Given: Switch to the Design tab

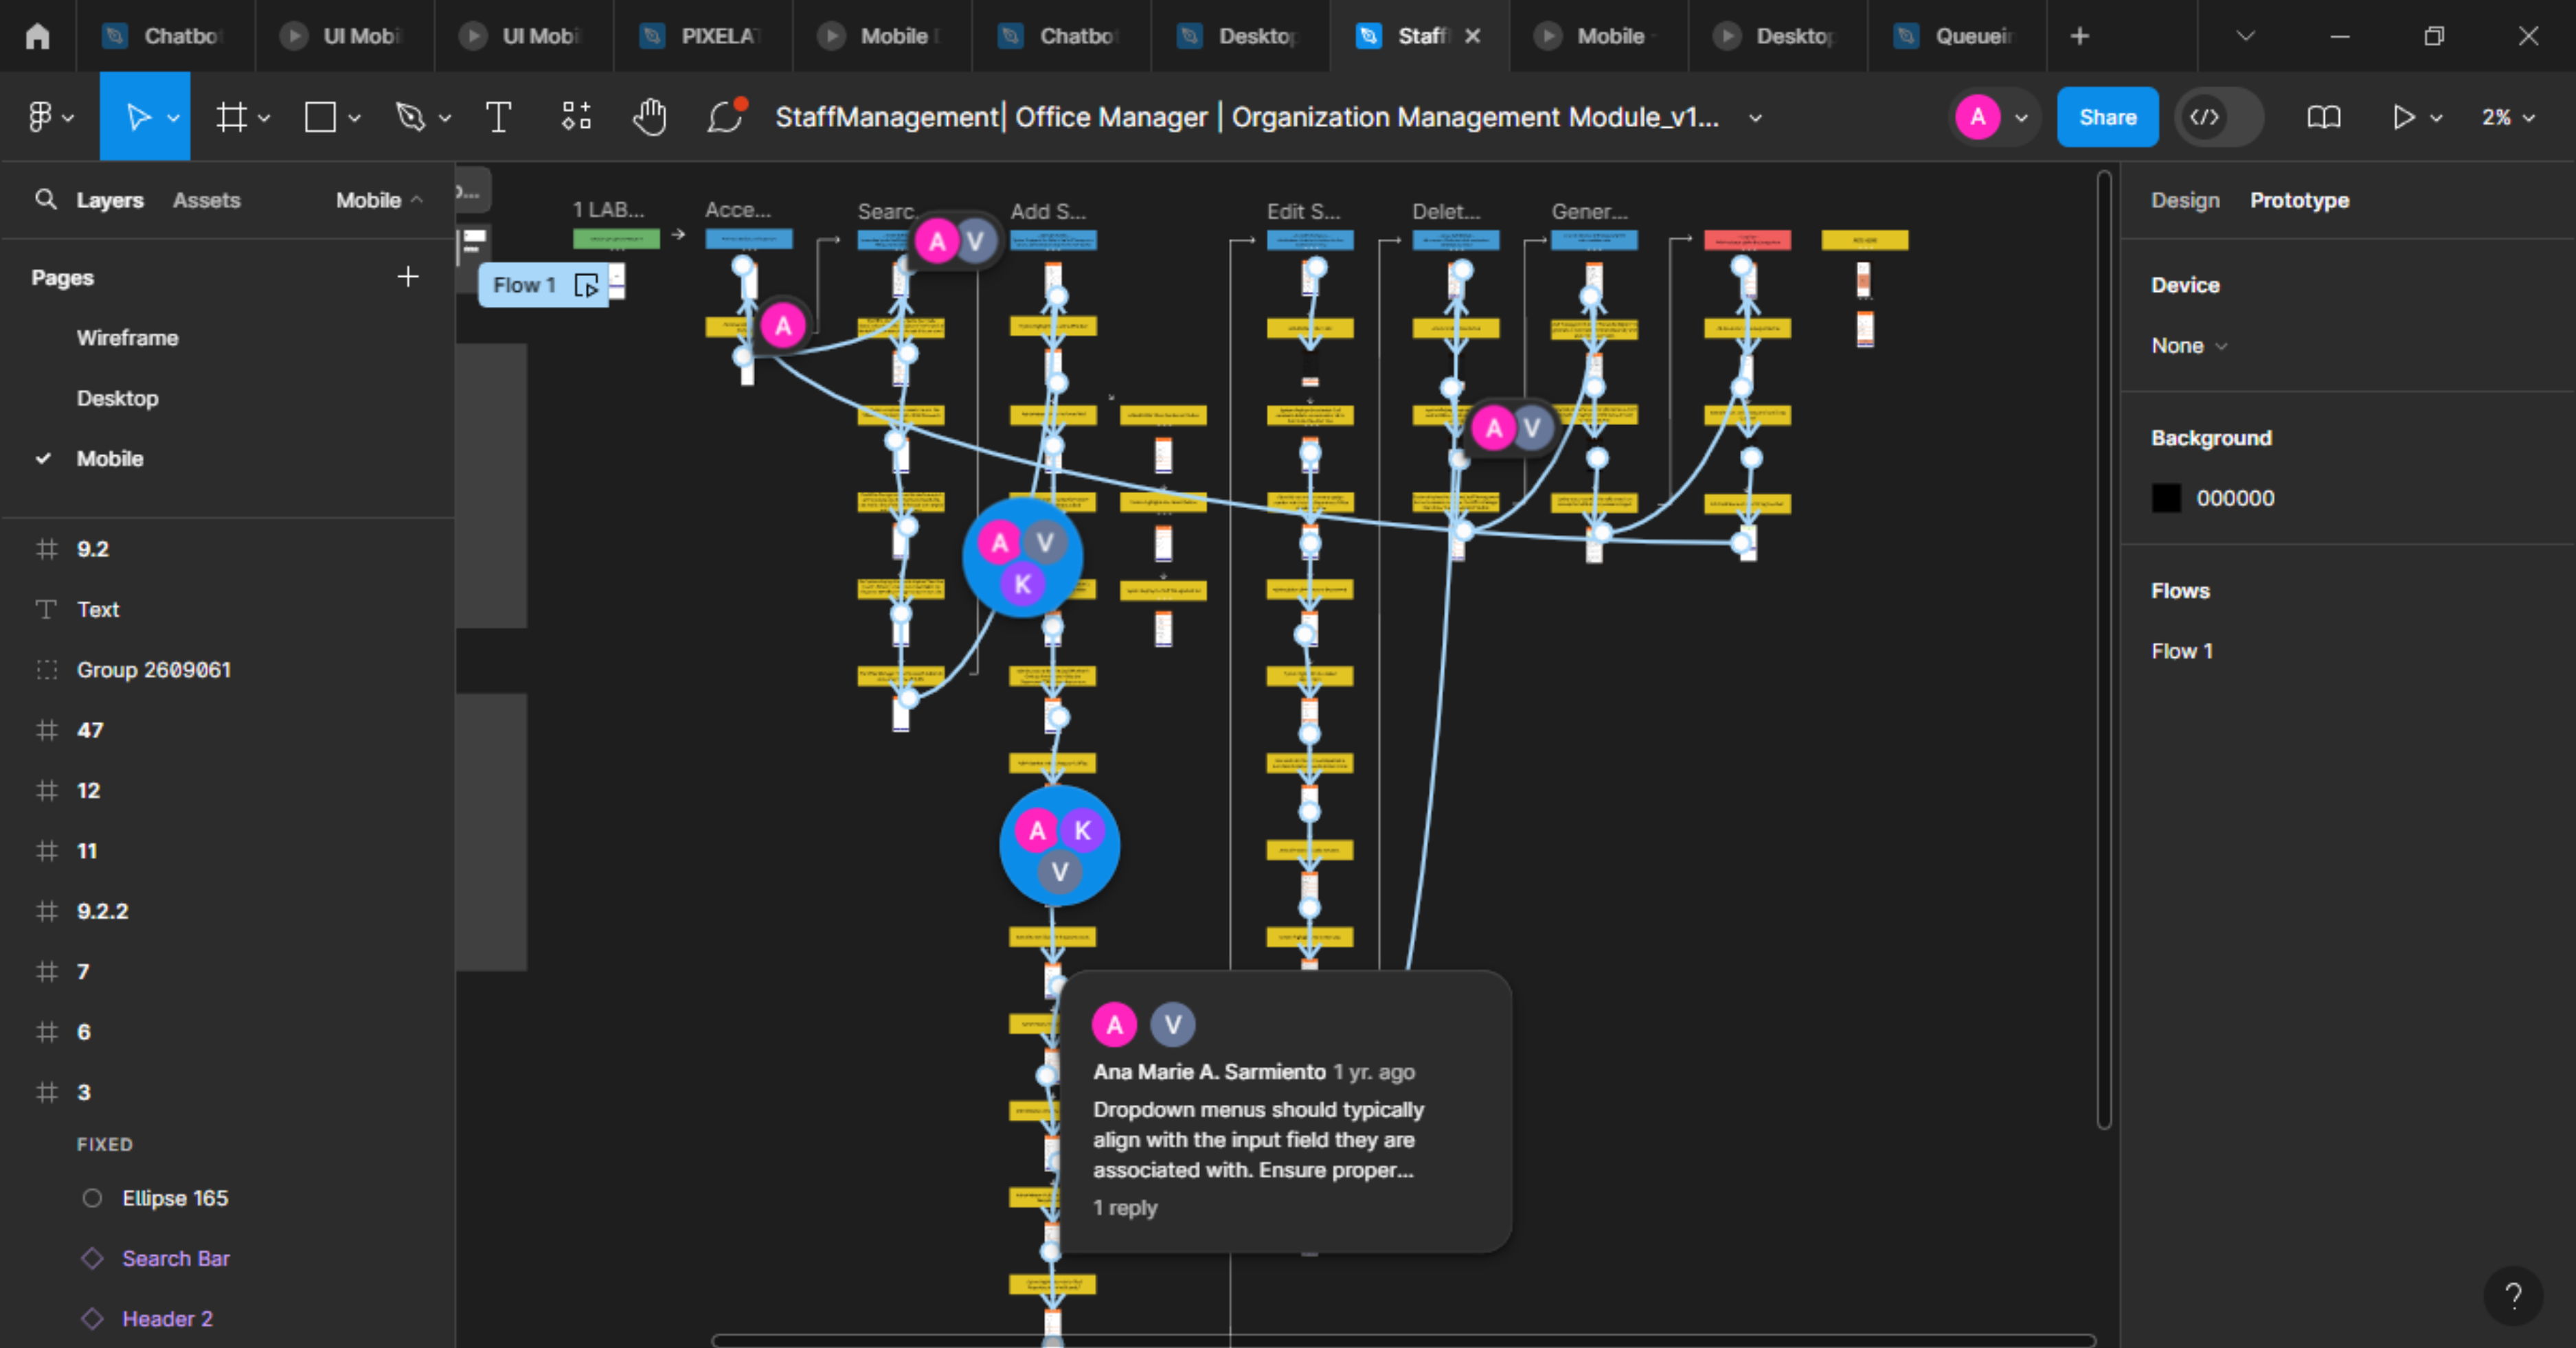Looking at the screenshot, I should (x=2185, y=200).
